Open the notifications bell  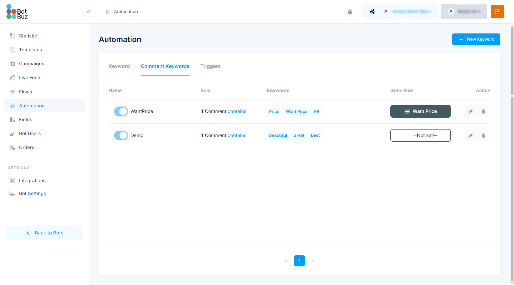click(x=350, y=12)
